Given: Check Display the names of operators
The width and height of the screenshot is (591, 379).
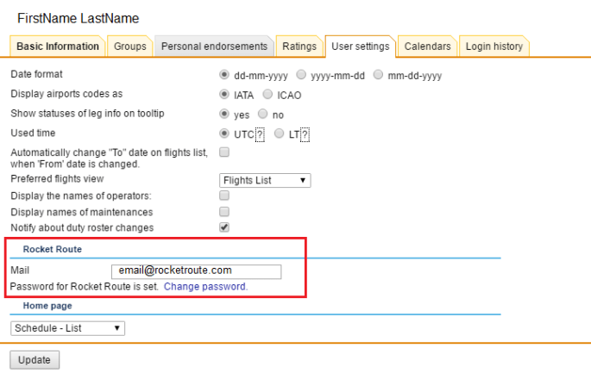Looking at the screenshot, I should pyautogui.click(x=224, y=196).
